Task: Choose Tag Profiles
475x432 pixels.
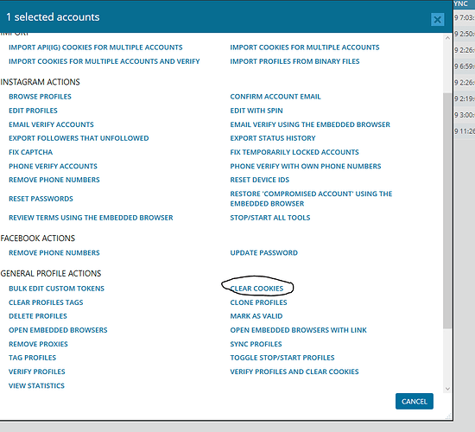Action: pos(33,358)
